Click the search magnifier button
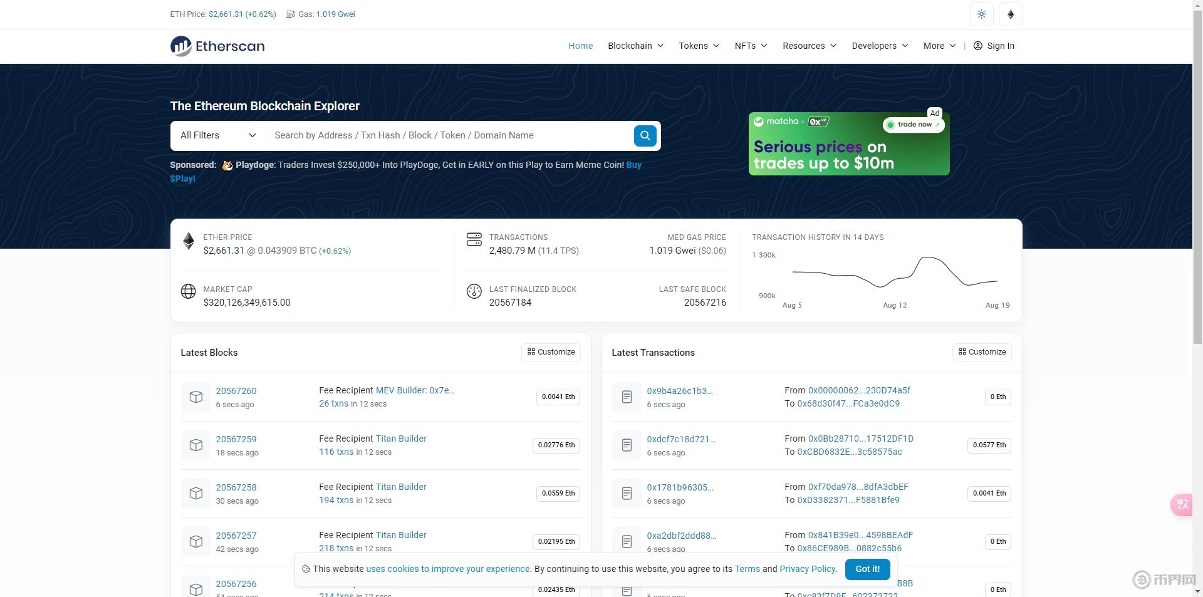The height and width of the screenshot is (597, 1203). pos(645,136)
